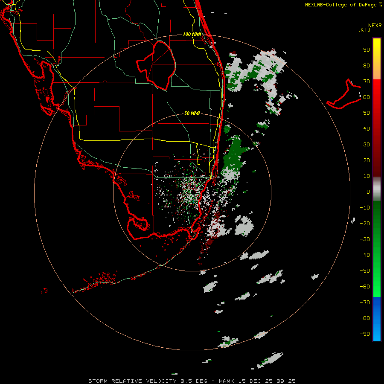
Task: Click the positive 60 knot scale label
Action: pyautogui.click(x=367, y=97)
